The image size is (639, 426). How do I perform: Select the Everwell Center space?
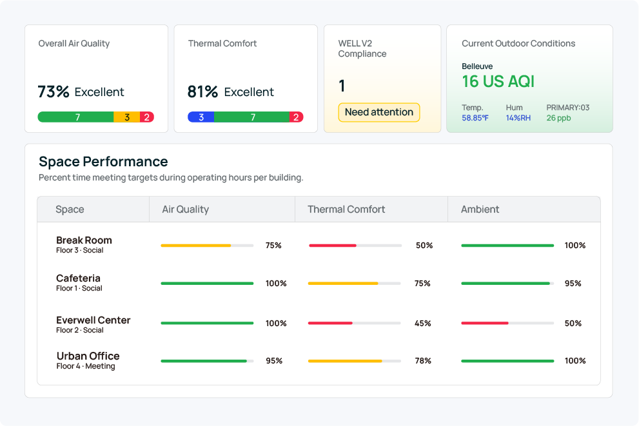(93, 320)
